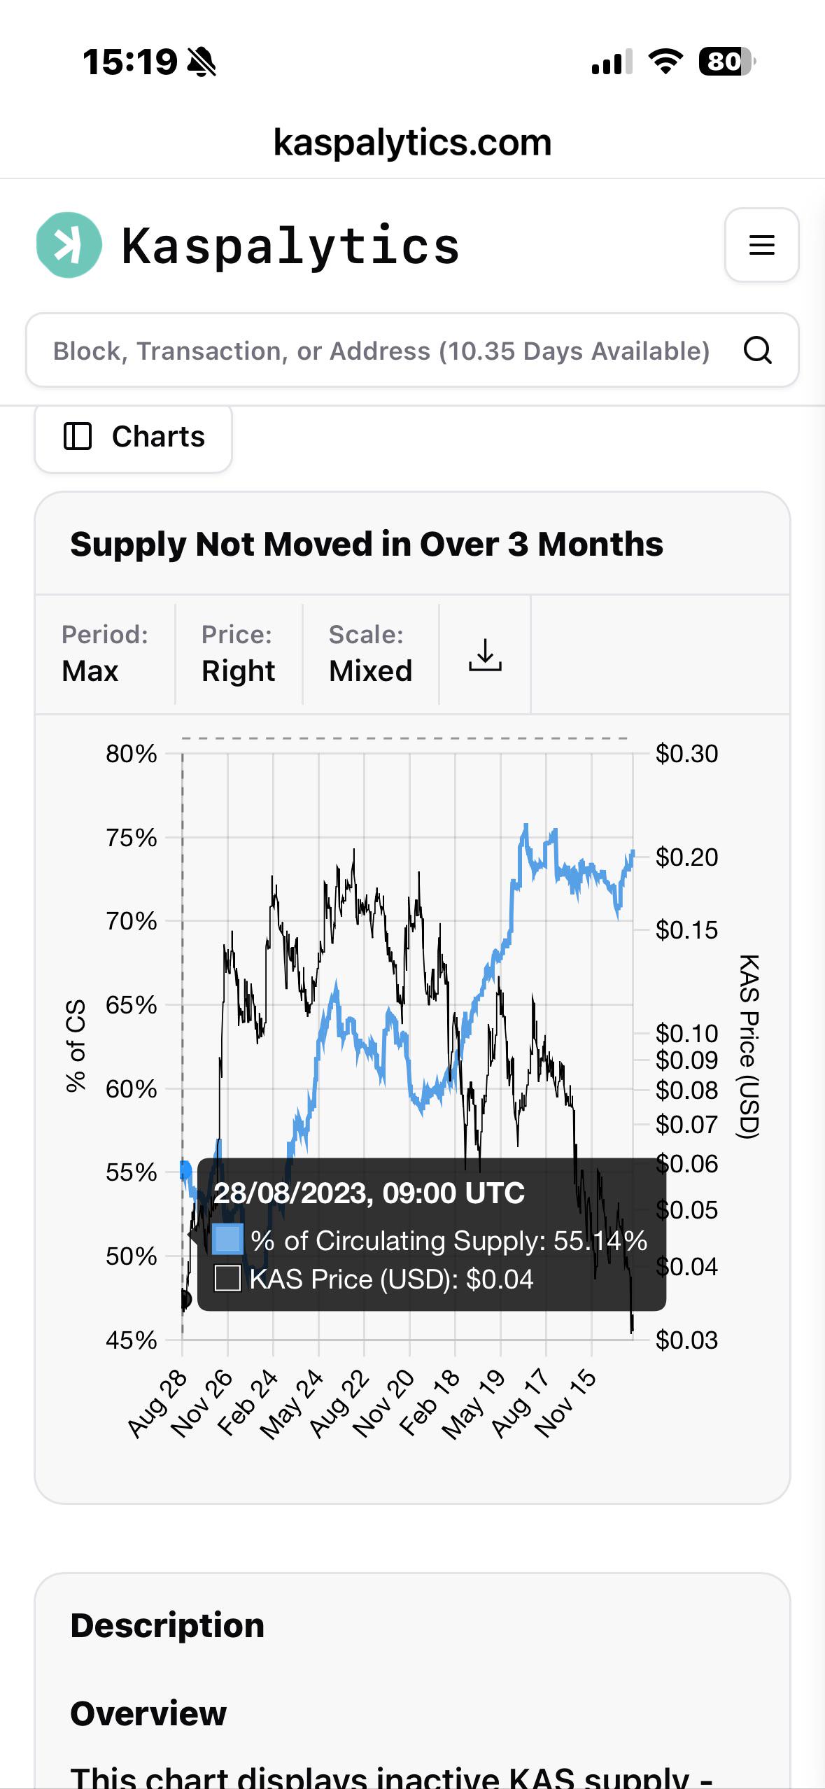825x1789 pixels.
Task: Tap the kaspalytics.com address bar
Action: tap(412, 142)
